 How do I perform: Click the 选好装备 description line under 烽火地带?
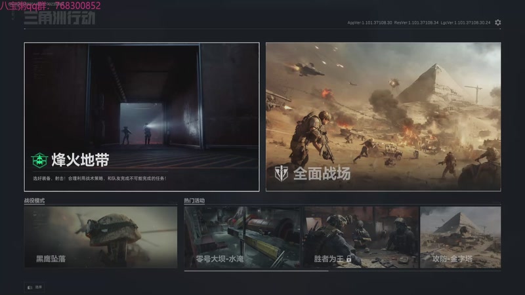pos(100,178)
